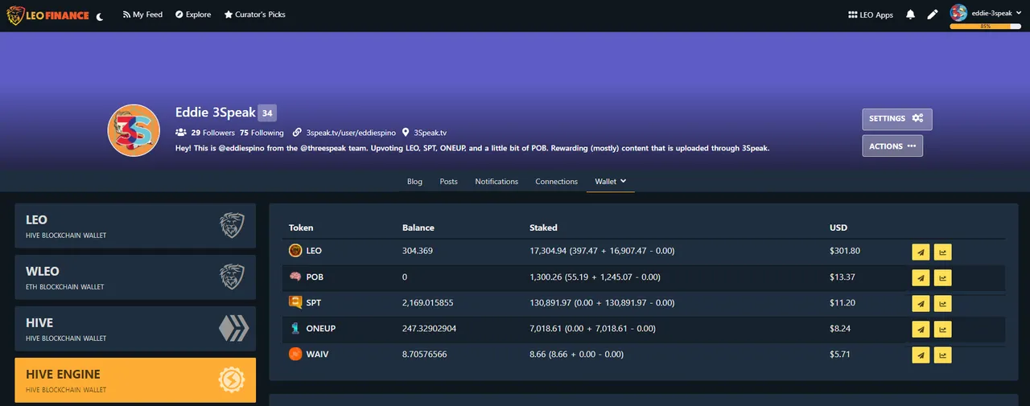The image size is (1030, 406).
Task: Open the LEO Apps menu
Action: [x=871, y=14]
